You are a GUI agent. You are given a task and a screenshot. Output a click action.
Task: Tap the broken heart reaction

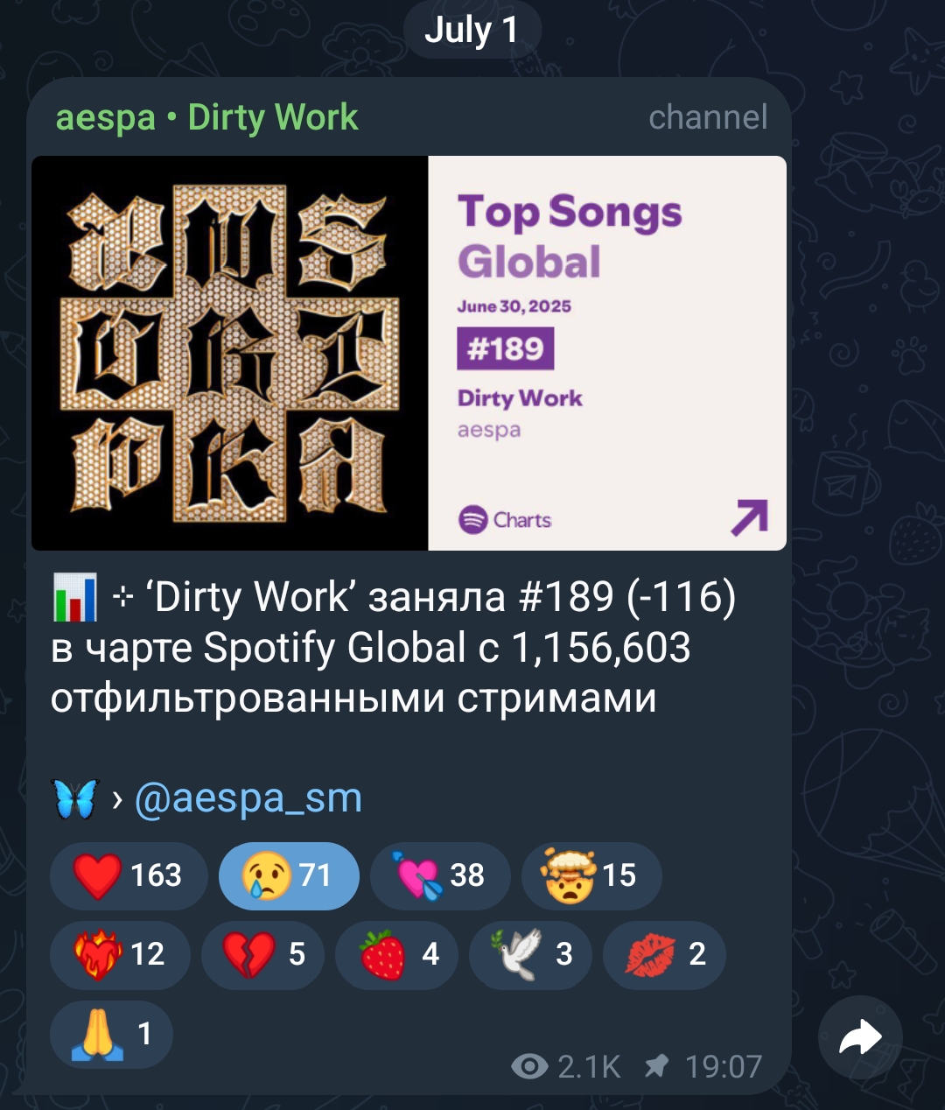pyautogui.click(x=262, y=954)
